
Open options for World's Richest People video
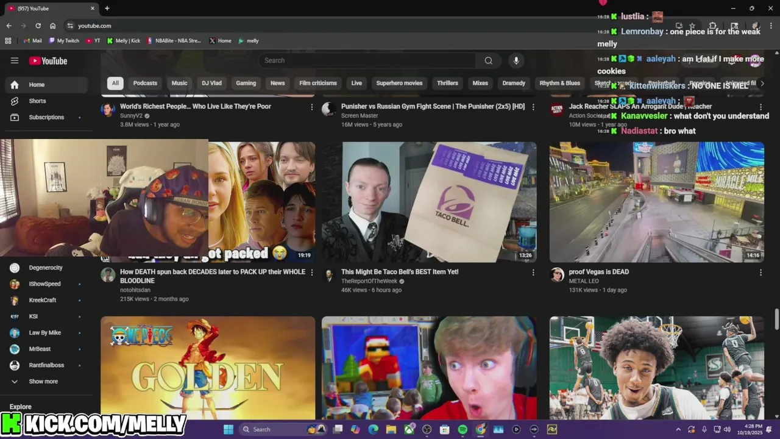coord(312,107)
